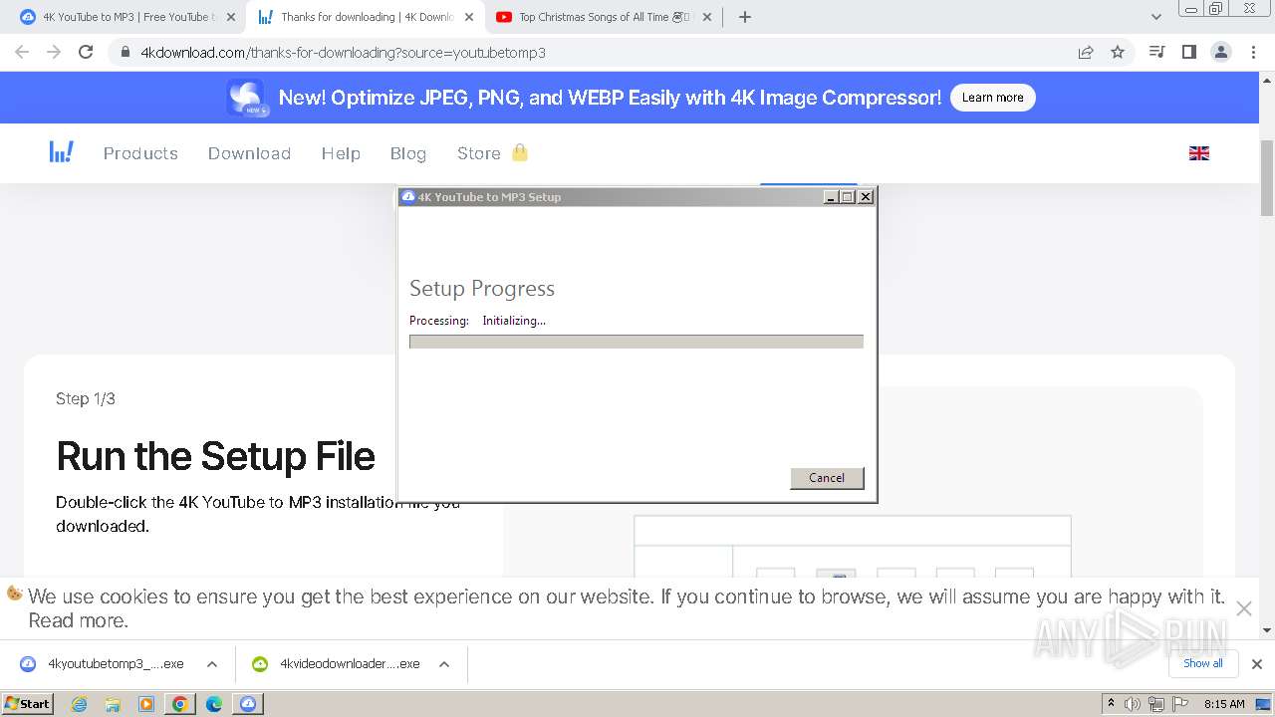Show hidden system tray icons

1112,703
